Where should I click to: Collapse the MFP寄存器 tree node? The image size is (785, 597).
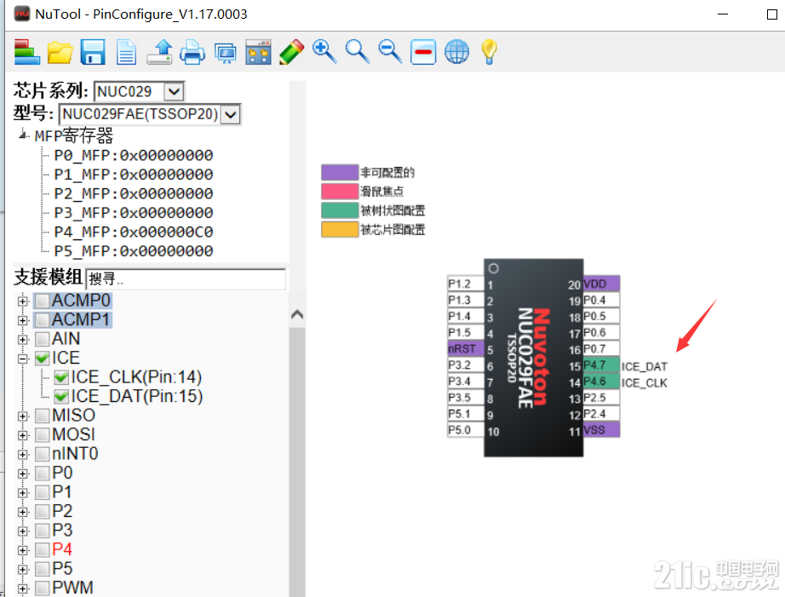coord(22,135)
